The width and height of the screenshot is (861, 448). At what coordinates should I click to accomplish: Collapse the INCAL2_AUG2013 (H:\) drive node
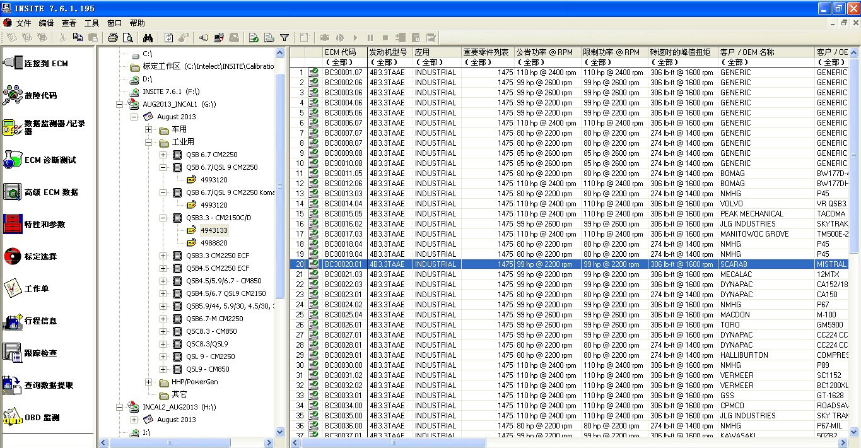pyautogui.click(x=120, y=407)
